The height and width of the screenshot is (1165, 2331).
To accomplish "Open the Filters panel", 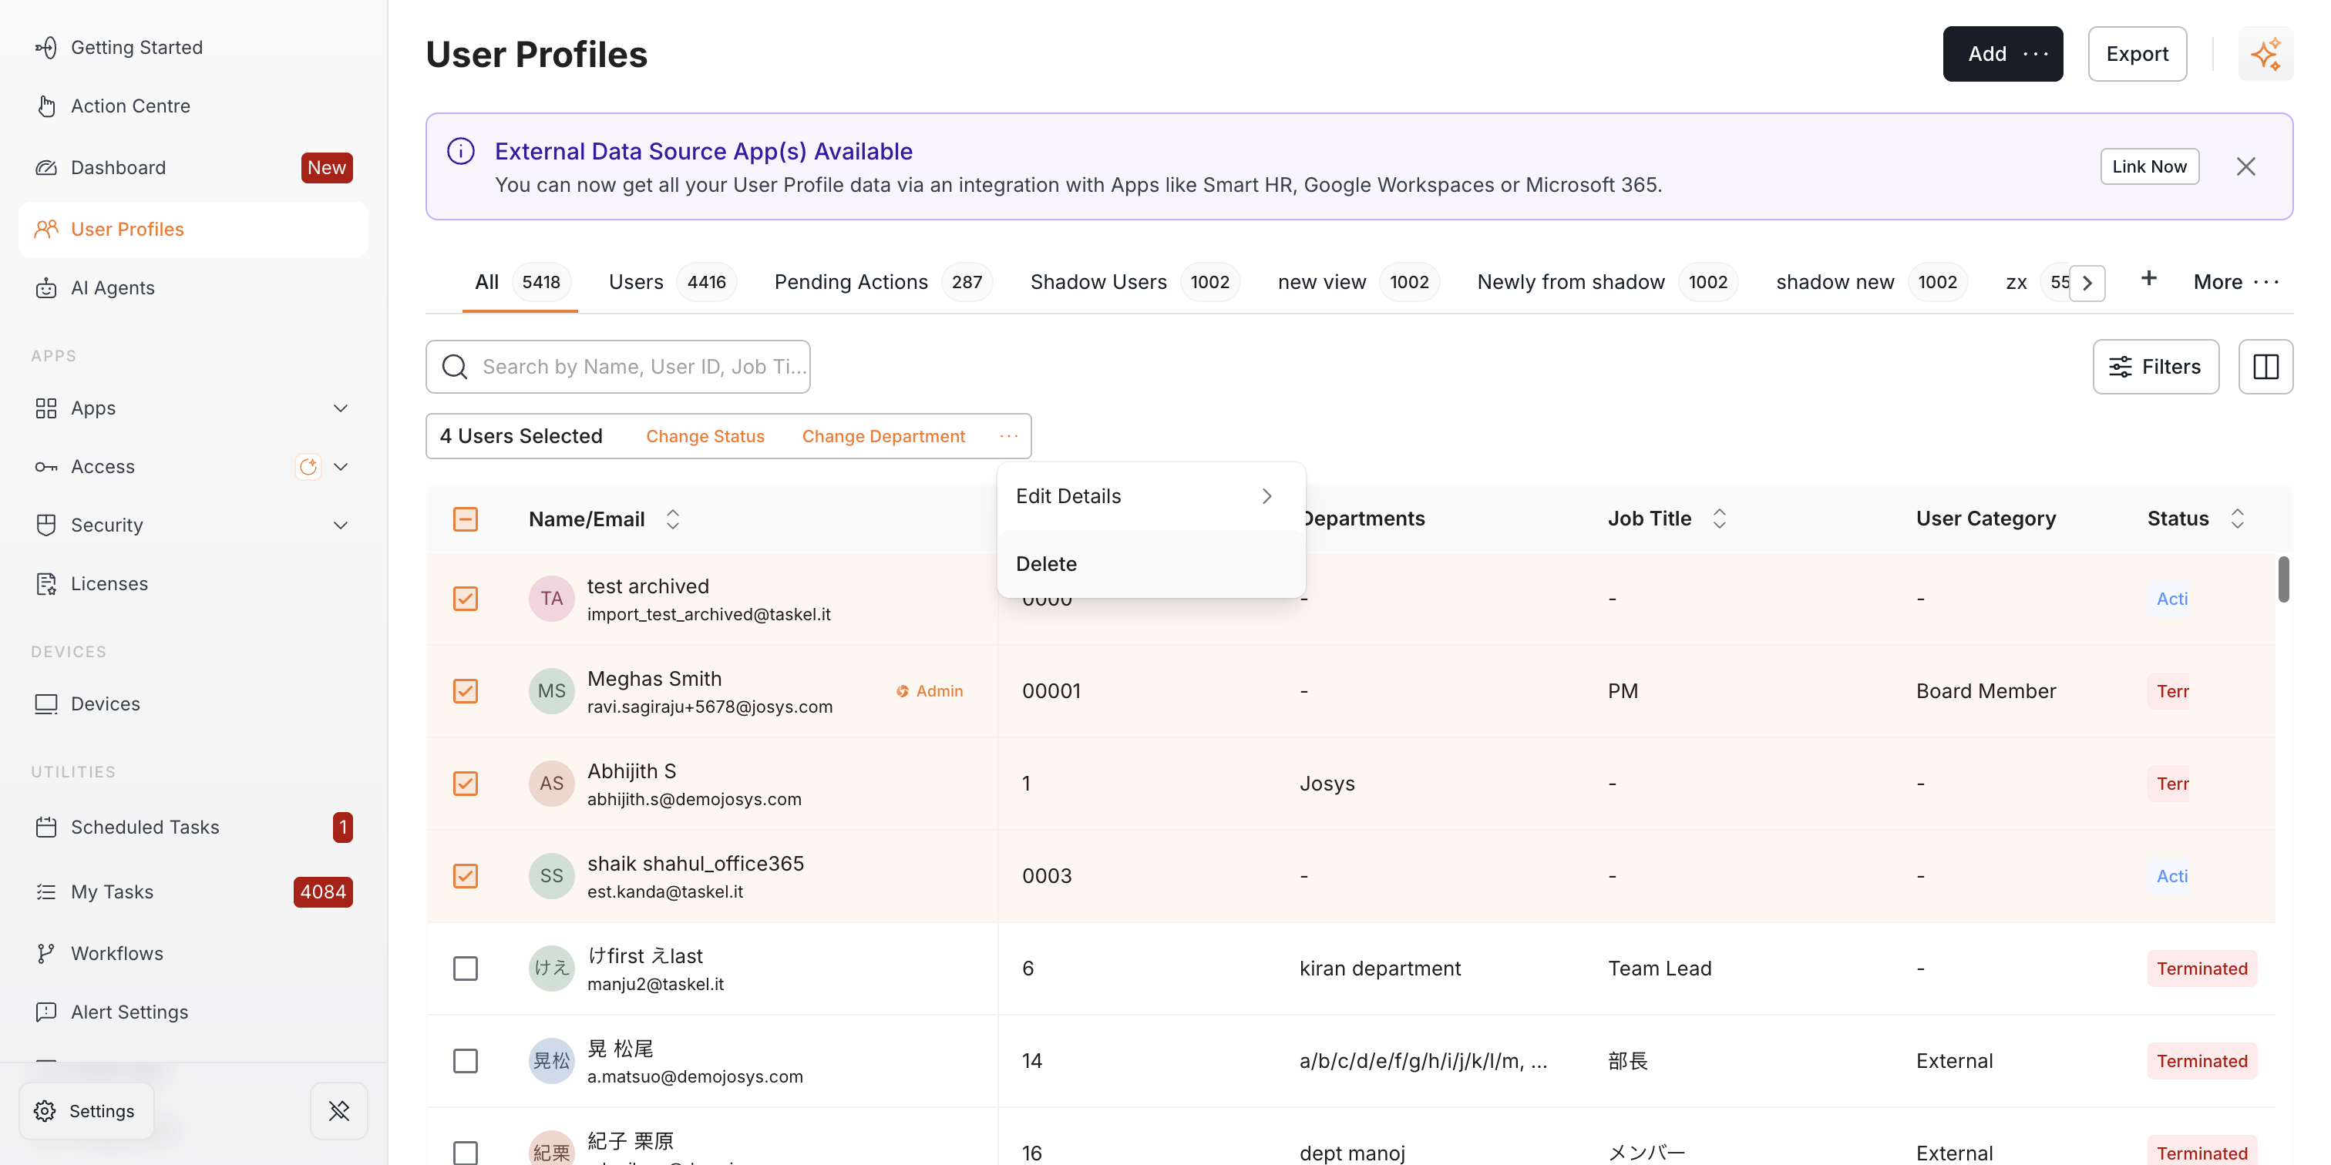I will (x=2155, y=366).
